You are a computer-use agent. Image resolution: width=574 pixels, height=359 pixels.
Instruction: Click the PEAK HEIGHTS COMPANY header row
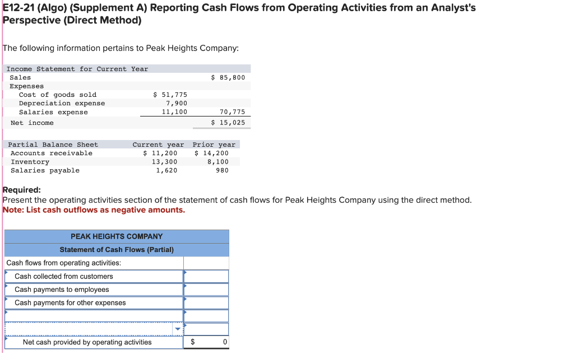tap(117, 236)
